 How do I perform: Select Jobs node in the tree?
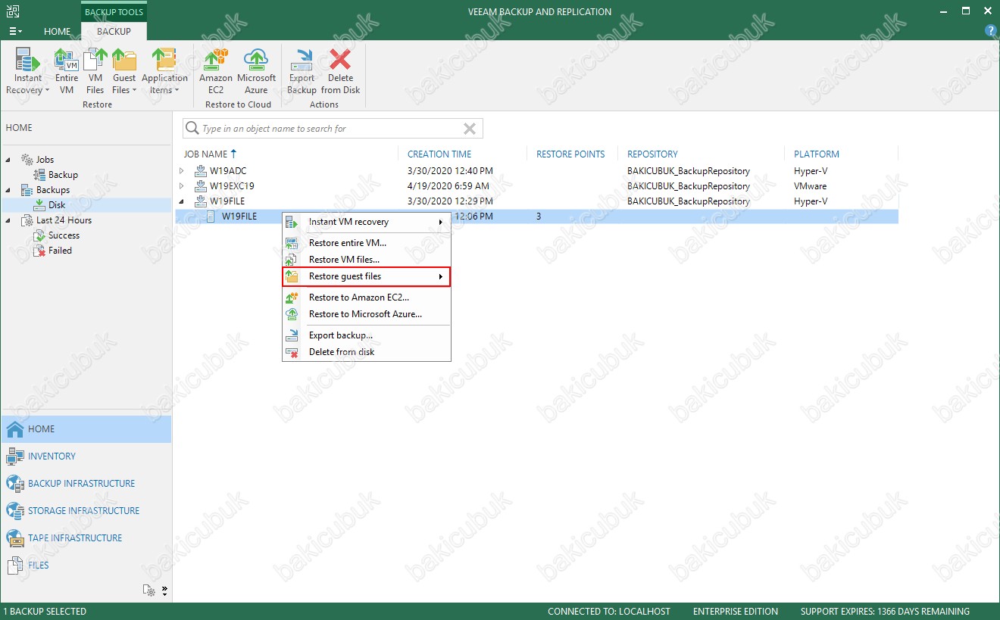pos(45,160)
